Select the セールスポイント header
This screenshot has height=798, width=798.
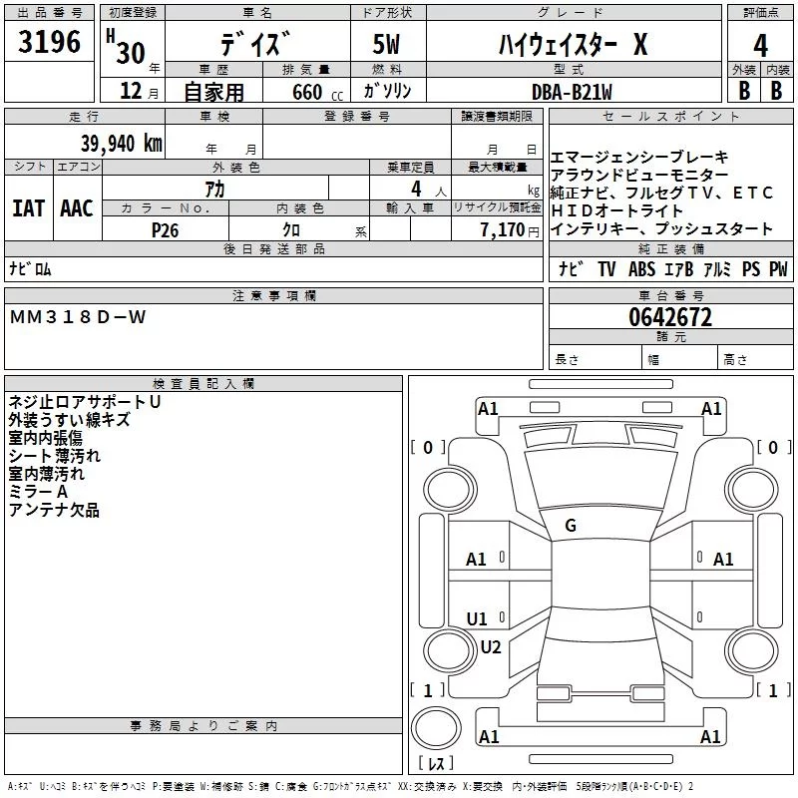coord(670,117)
